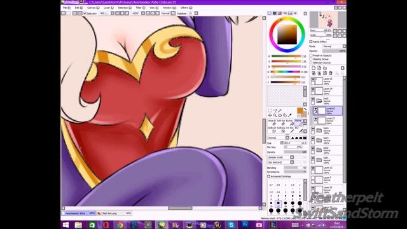The height and width of the screenshot is (229, 407).
Task: Select the Move tool
Action: (270, 115)
